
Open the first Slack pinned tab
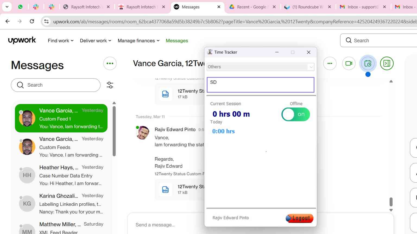pyautogui.click(x=36, y=7)
